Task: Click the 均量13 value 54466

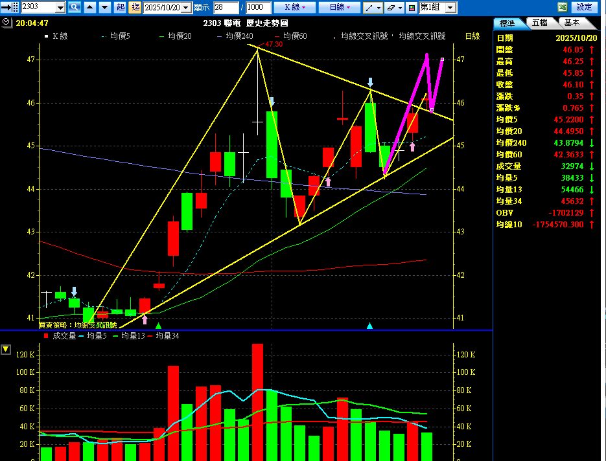Action: [572, 190]
